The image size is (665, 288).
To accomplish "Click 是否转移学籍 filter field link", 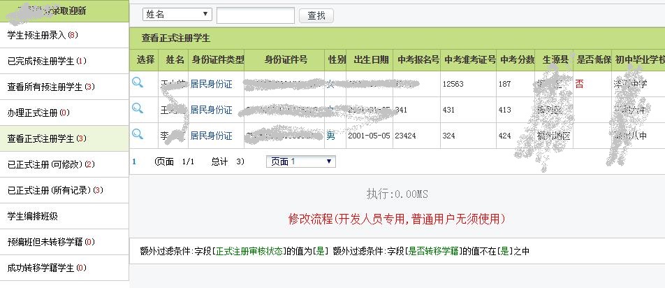I will [x=433, y=251].
